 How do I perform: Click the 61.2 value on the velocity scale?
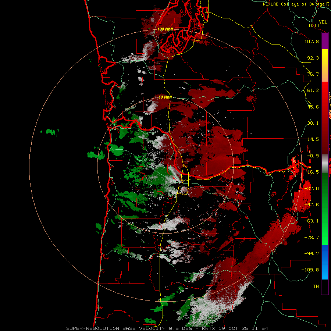[313, 90]
